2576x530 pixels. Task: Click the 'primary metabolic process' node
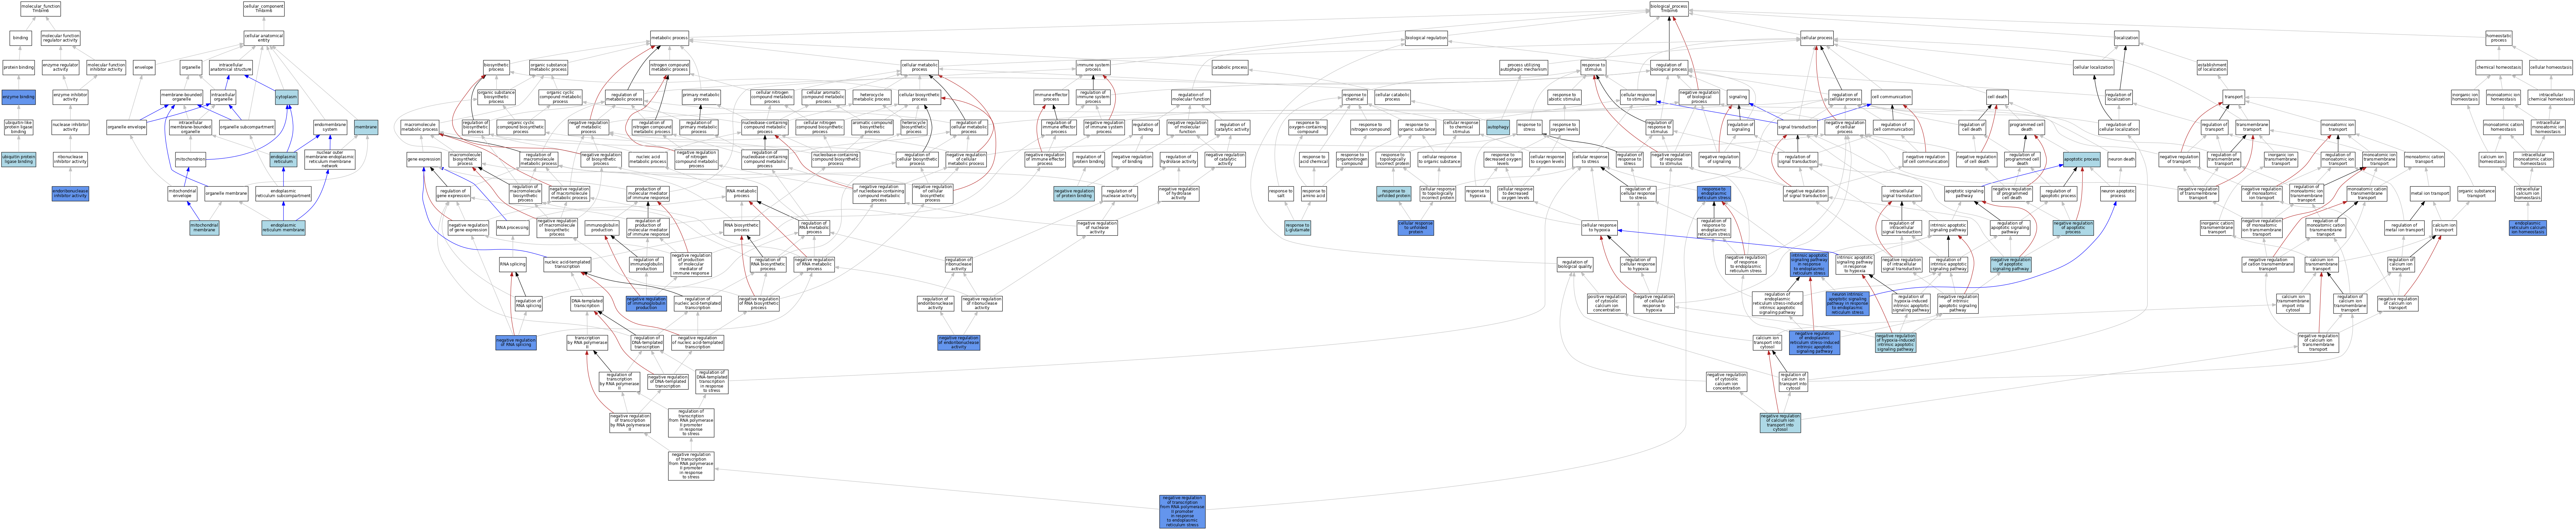(x=701, y=97)
